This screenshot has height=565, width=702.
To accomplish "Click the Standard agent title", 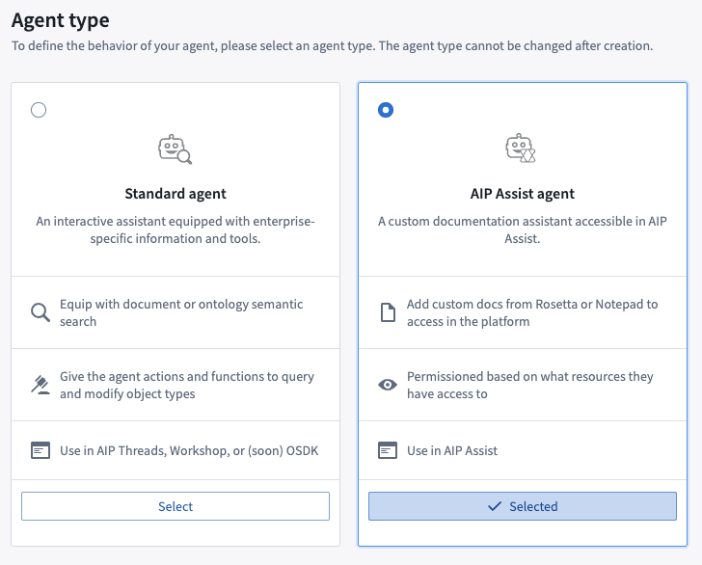I will [x=175, y=194].
